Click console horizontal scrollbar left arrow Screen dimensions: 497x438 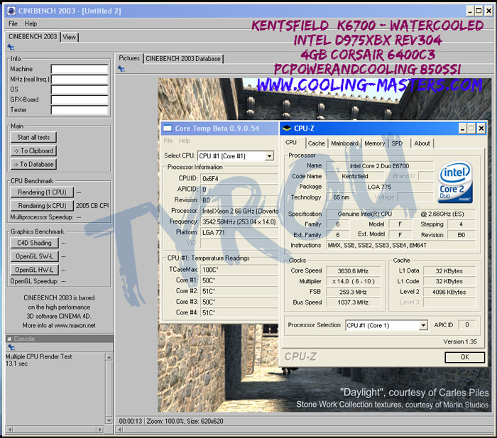tap(9, 429)
